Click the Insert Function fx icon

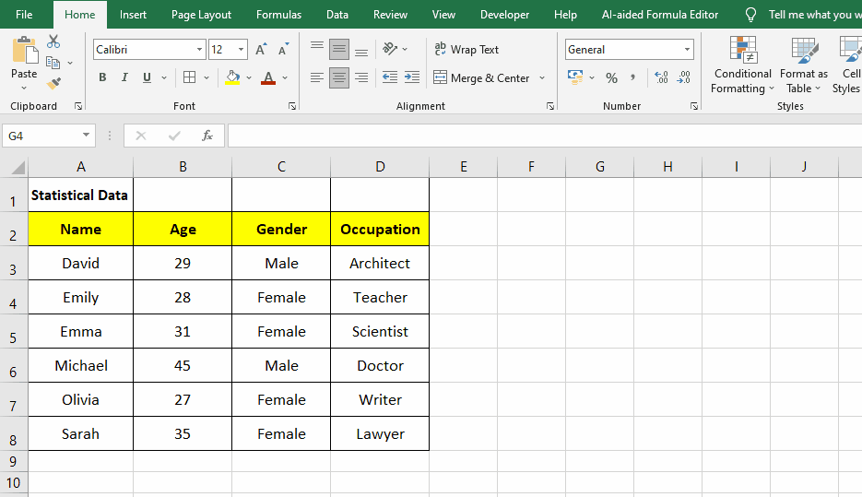click(x=207, y=136)
